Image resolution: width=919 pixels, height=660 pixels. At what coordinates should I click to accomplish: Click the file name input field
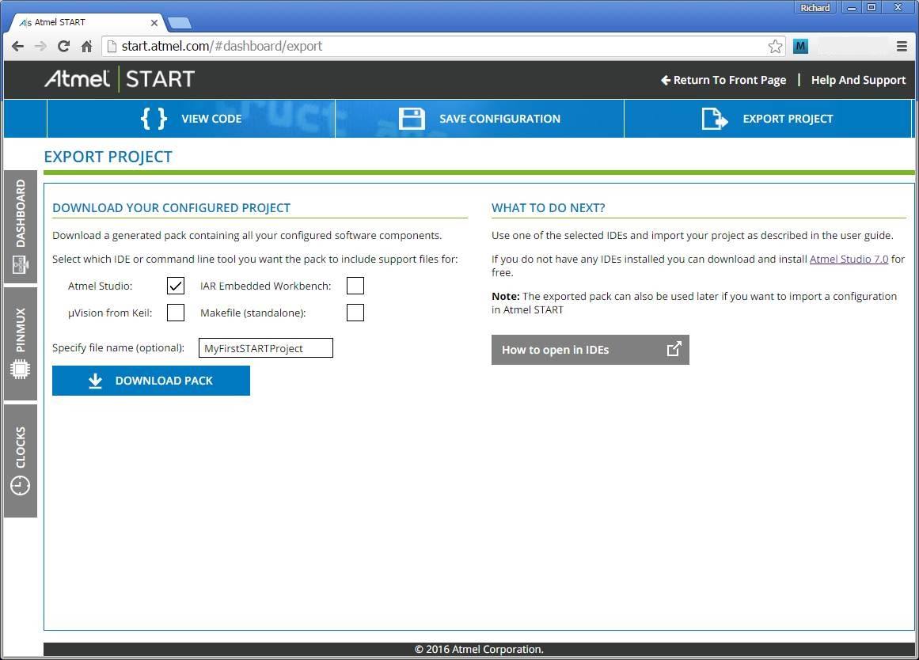[265, 348]
